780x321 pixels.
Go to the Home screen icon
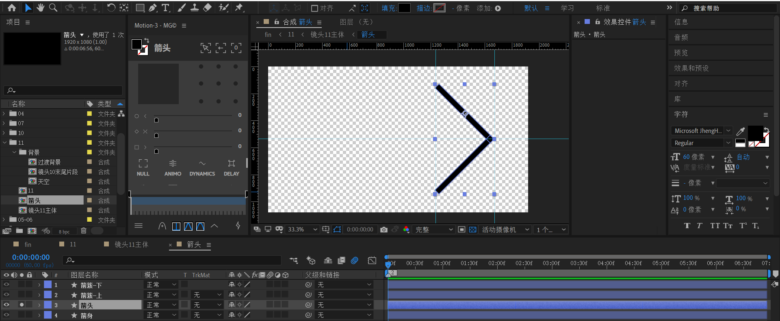12,8
